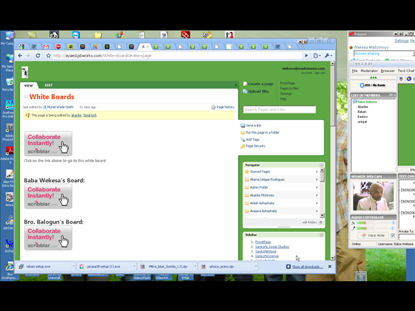Click the address bar URL field
Image resolution: width=415 pixels, height=311 pixels.
coord(177,56)
